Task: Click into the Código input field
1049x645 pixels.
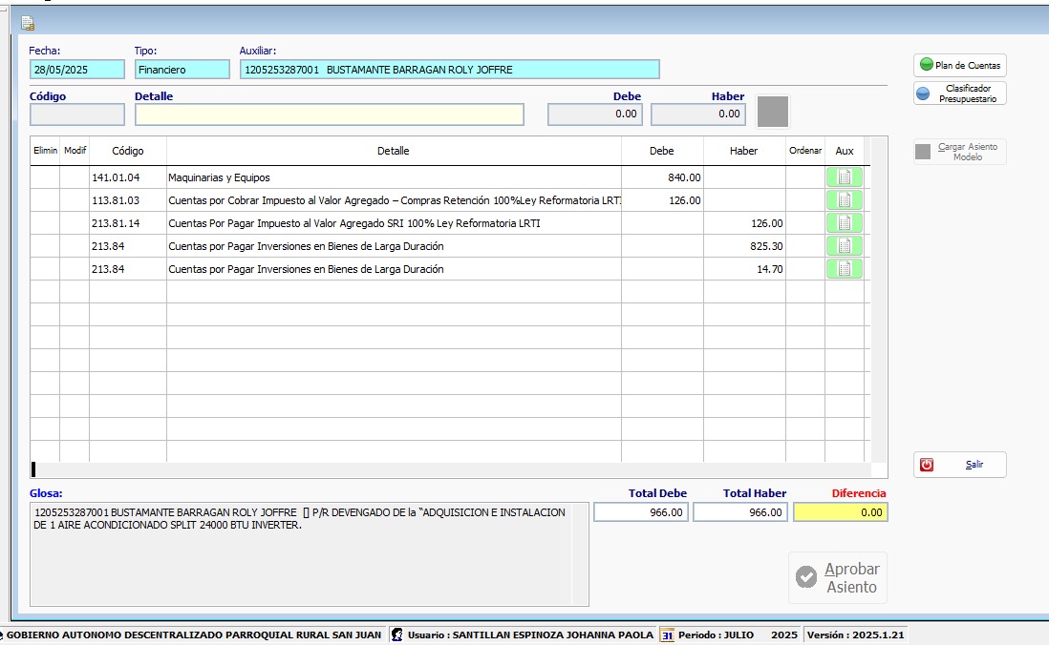Action: point(77,114)
